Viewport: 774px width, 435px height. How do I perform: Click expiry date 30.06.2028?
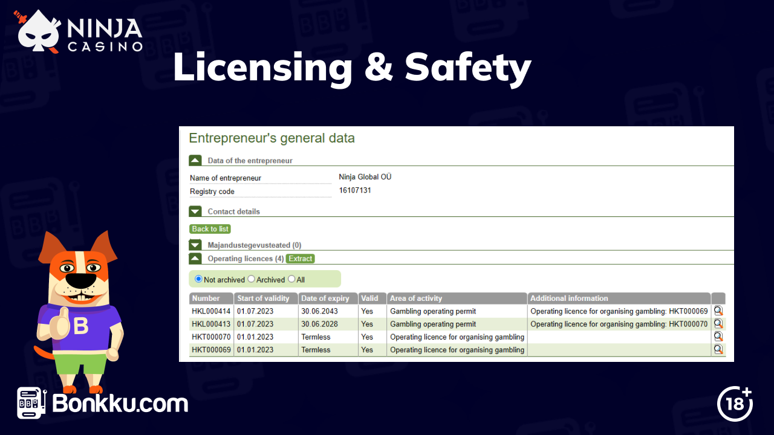[x=319, y=324]
